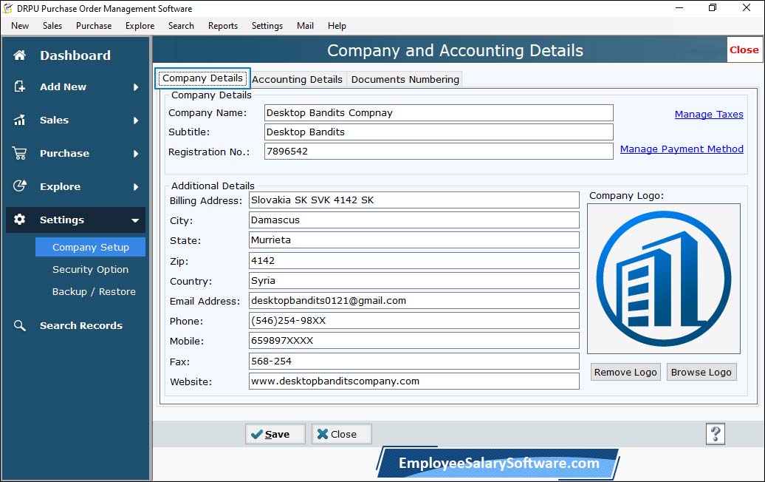The height and width of the screenshot is (482, 765).
Task: Click the Search Records sidebar label
Action: coord(81,326)
